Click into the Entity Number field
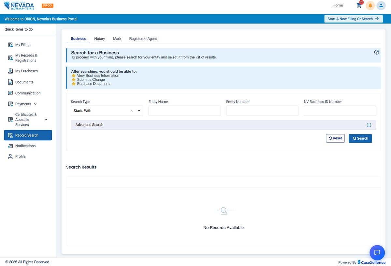The width and height of the screenshot is (391, 266). (x=262, y=111)
